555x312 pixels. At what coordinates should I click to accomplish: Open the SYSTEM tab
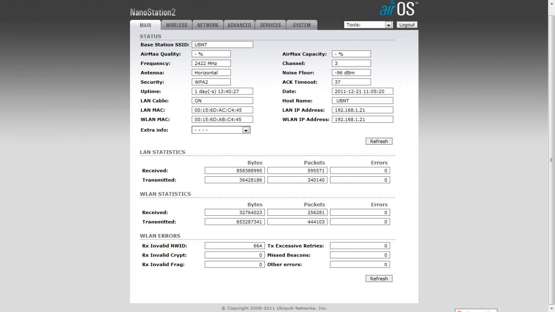tap(301, 25)
